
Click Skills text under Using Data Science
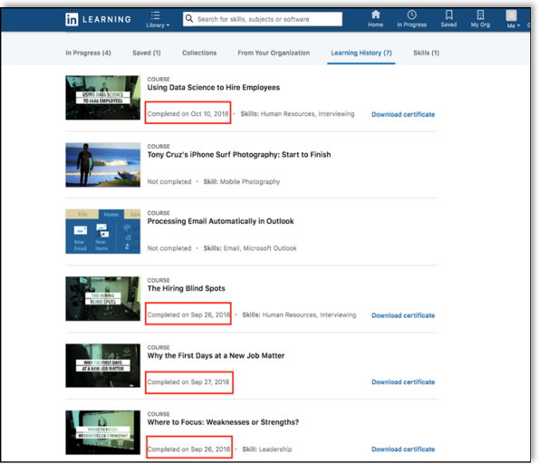point(297,114)
